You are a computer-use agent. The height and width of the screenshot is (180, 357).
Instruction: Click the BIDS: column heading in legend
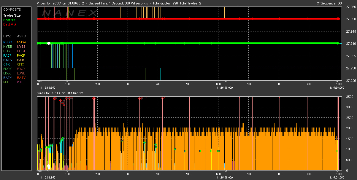7,36
